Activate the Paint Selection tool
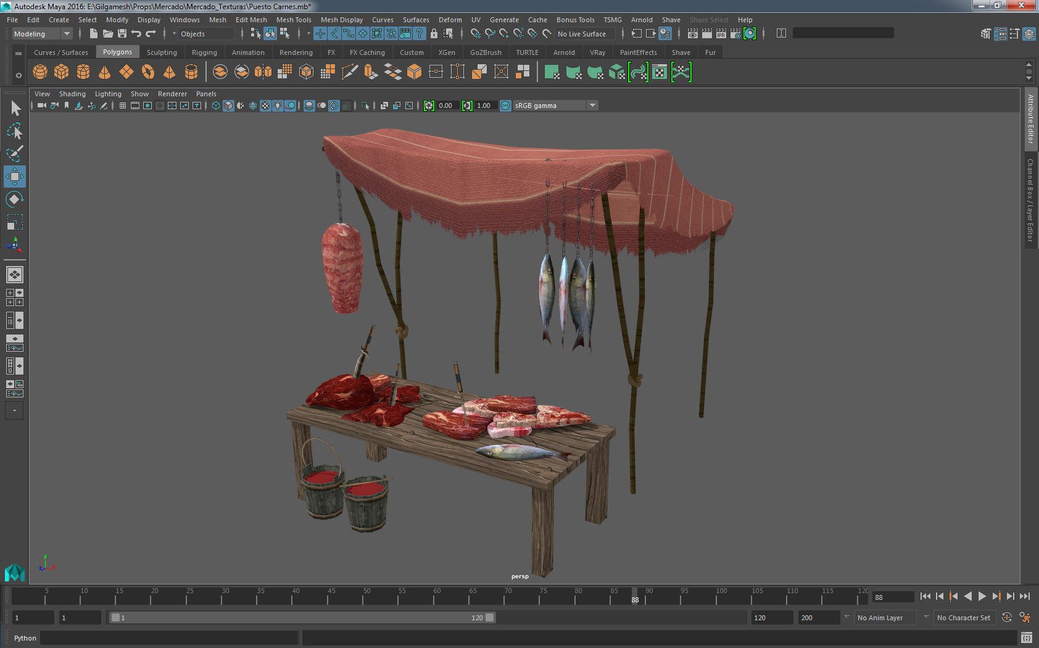This screenshot has width=1039, height=648. pyautogui.click(x=14, y=154)
